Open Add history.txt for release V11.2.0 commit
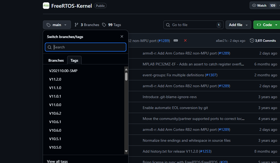280x163 pixels. pyautogui.click(x=170, y=151)
